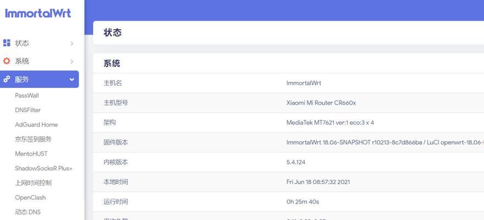Open OpenClash service page
Image resolution: width=484 pixels, height=220 pixels.
[30, 197]
